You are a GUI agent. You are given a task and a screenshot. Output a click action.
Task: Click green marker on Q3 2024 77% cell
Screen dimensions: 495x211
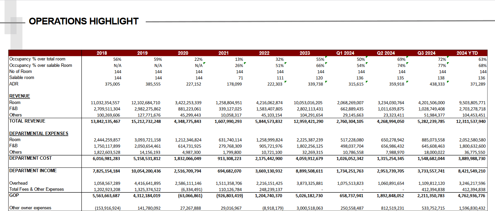pyautogui.click(x=448, y=63)
